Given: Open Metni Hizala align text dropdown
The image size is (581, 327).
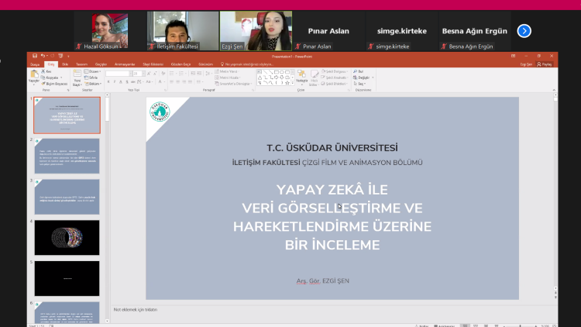Looking at the screenshot, I should [x=228, y=77].
